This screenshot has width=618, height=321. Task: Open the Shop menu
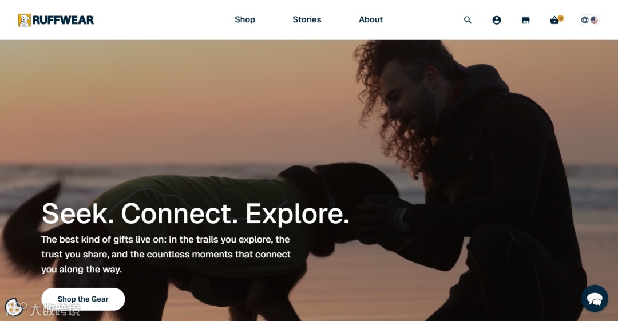pos(245,19)
